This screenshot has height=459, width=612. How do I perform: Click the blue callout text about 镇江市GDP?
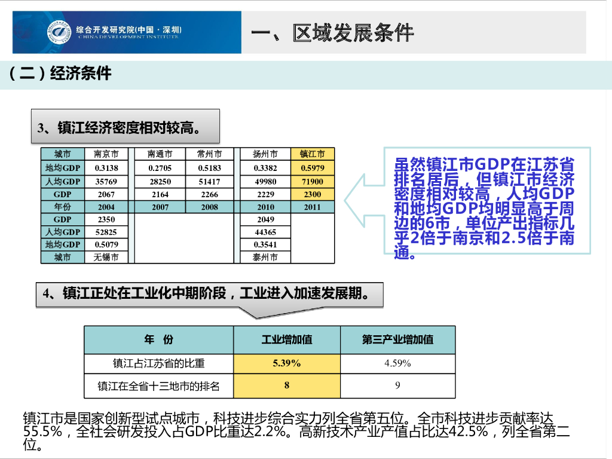click(x=484, y=208)
